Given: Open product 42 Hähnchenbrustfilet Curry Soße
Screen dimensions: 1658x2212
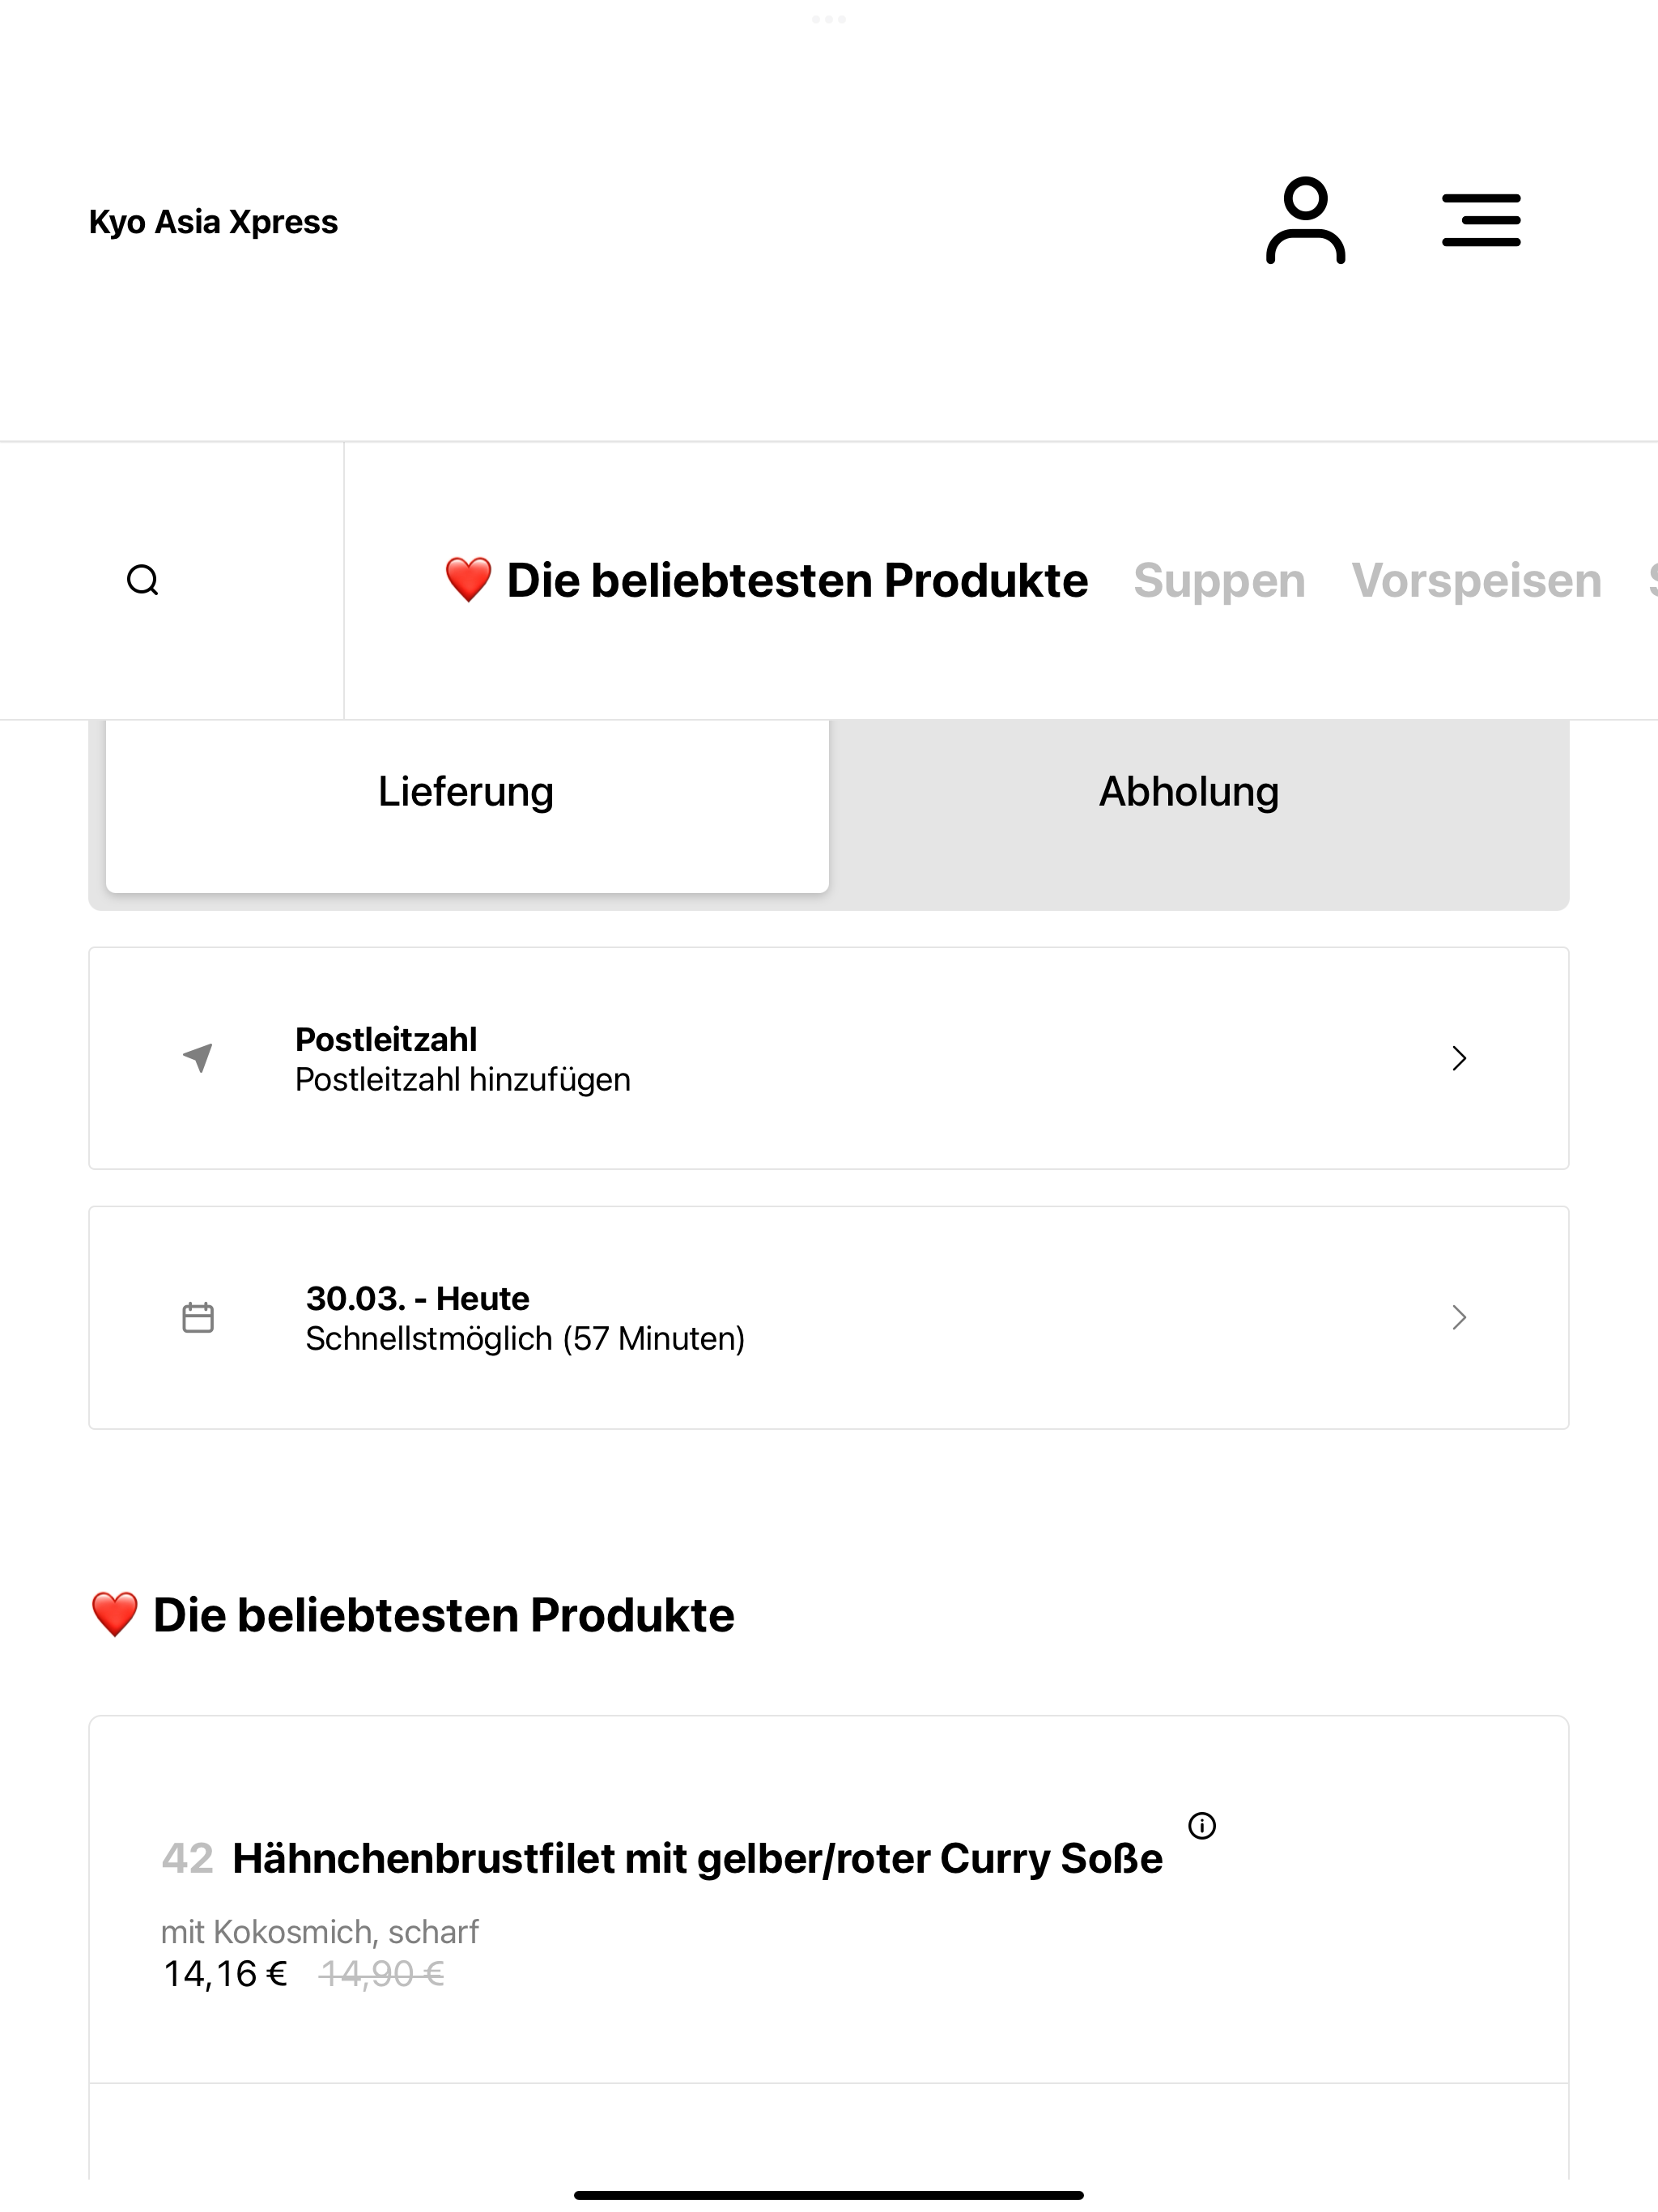Looking at the screenshot, I should (829, 1900).
